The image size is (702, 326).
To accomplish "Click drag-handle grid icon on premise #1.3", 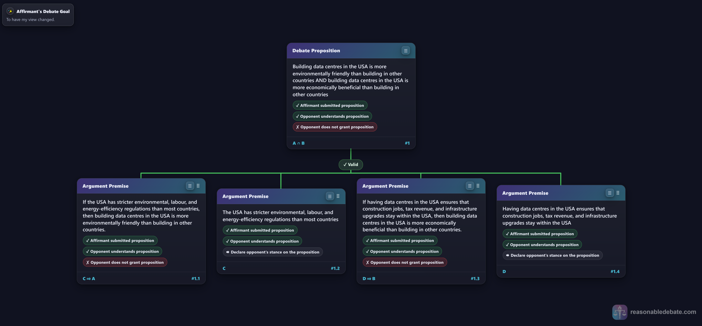I will pyautogui.click(x=478, y=186).
